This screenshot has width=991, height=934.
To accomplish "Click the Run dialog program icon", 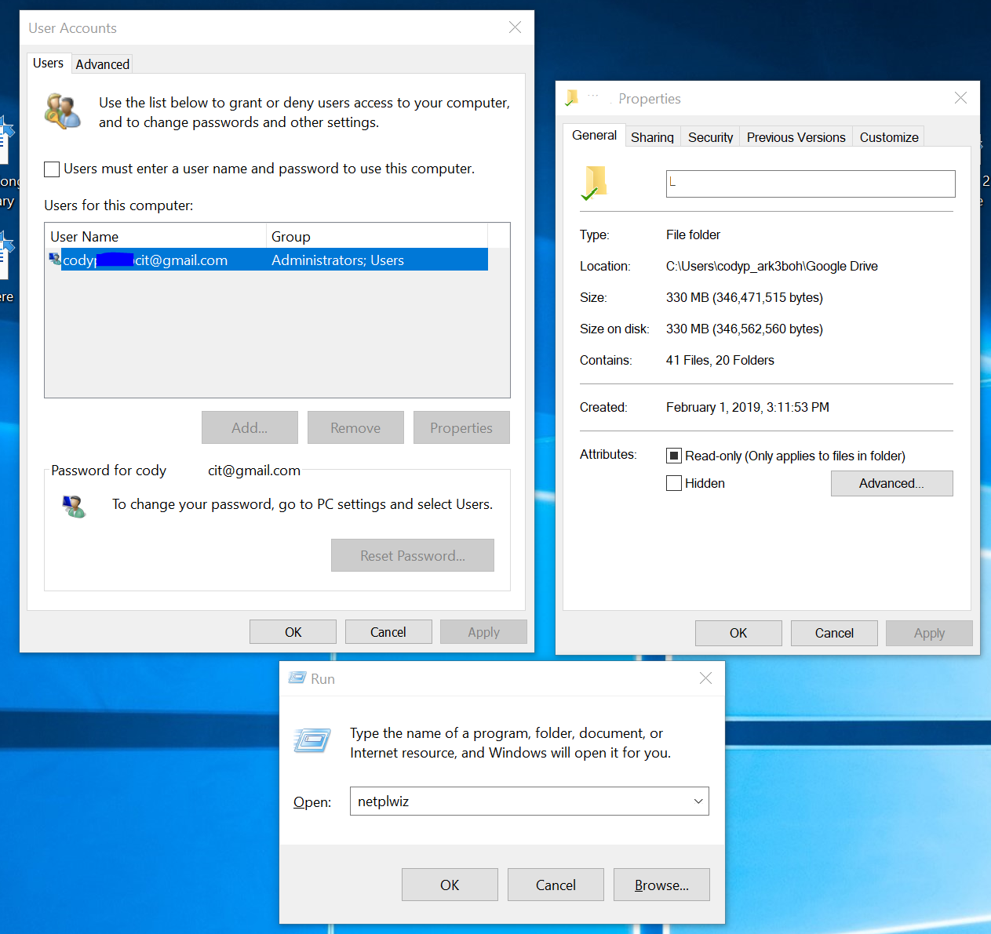I will pyautogui.click(x=312, y=740).
